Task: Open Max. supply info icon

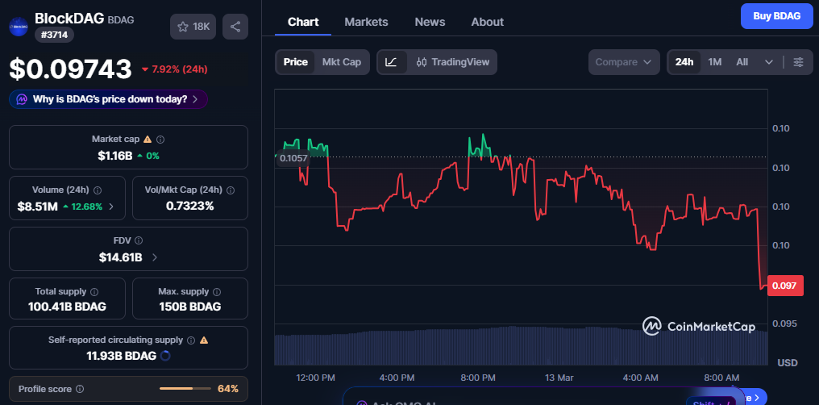Action: [218, 291]
